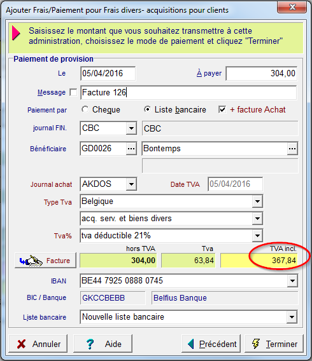
Task: Go back with the Précédent arrow button
Action: coord(211,344)
